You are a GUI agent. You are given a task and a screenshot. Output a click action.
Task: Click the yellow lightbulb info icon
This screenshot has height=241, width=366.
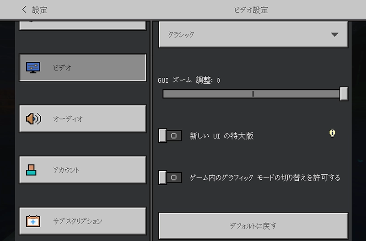tap(333, 133)
